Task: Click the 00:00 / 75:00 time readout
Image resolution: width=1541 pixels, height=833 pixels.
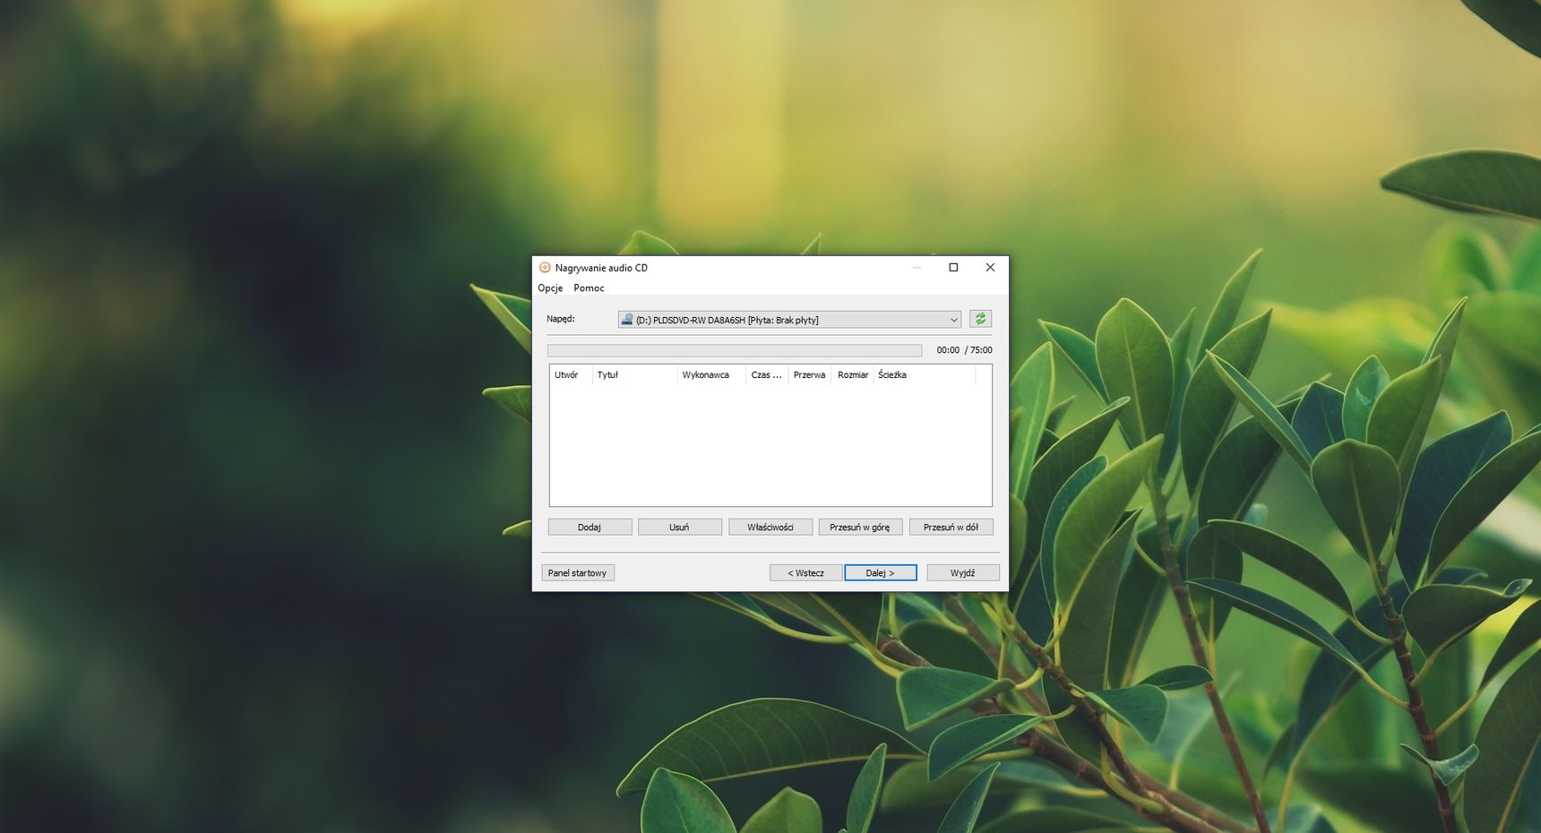Action: click(964, 350)
